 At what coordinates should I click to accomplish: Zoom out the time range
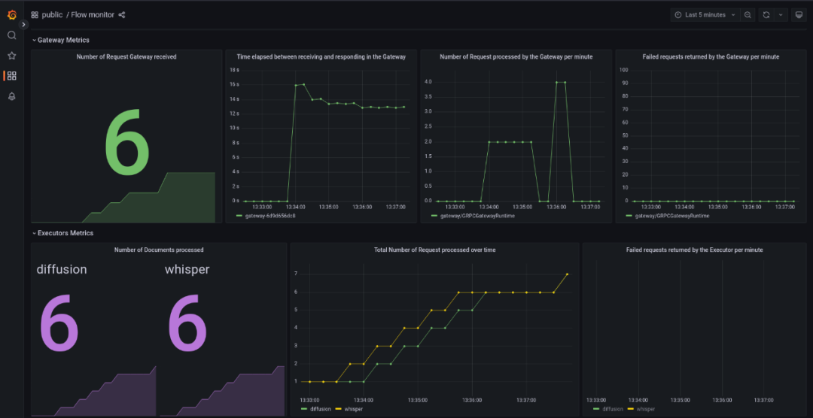pos(748,15)
